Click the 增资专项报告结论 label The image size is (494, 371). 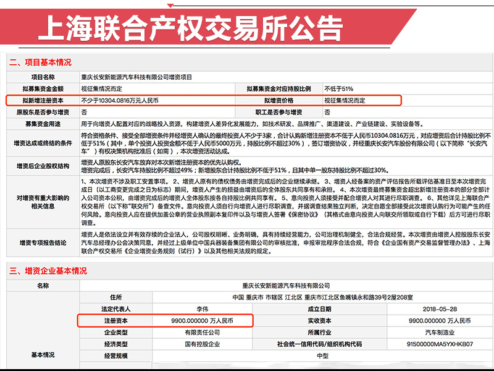click(43, 242)
